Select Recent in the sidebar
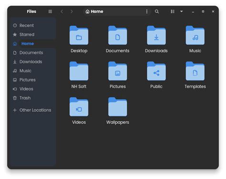 (33, 25)
